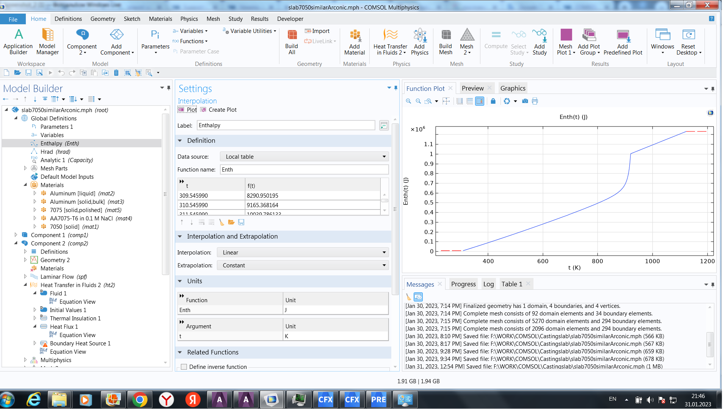728x409 pixels.
Task: Click the Create Plot button
Action: point(219,110)
